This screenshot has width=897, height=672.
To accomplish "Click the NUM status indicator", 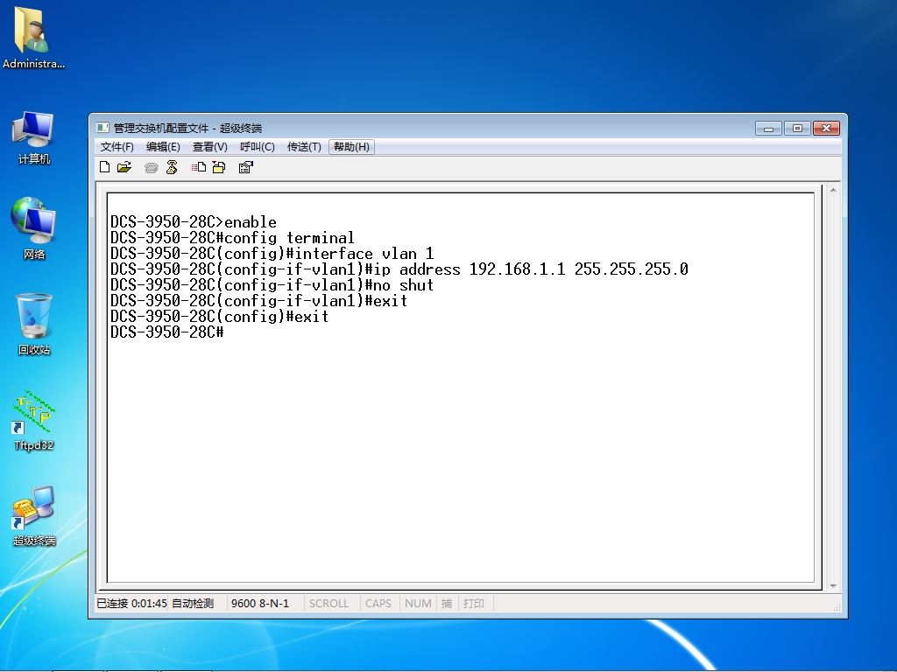I will (x=418, y=604).
